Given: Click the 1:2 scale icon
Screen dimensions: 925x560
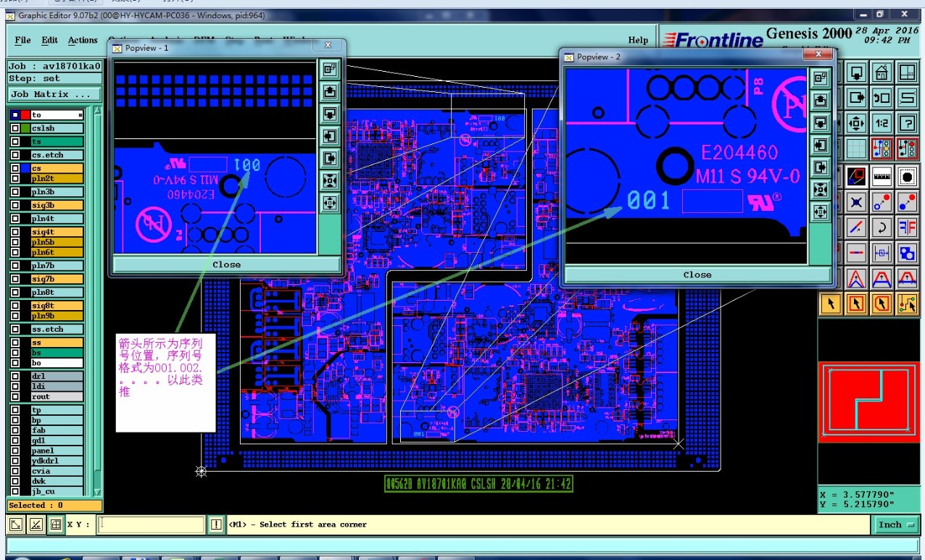Looking at the screenshot, I should [x=882, y=123].
